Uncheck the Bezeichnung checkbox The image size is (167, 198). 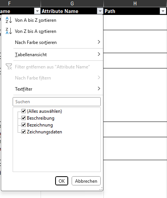click(x=23, y=125)
